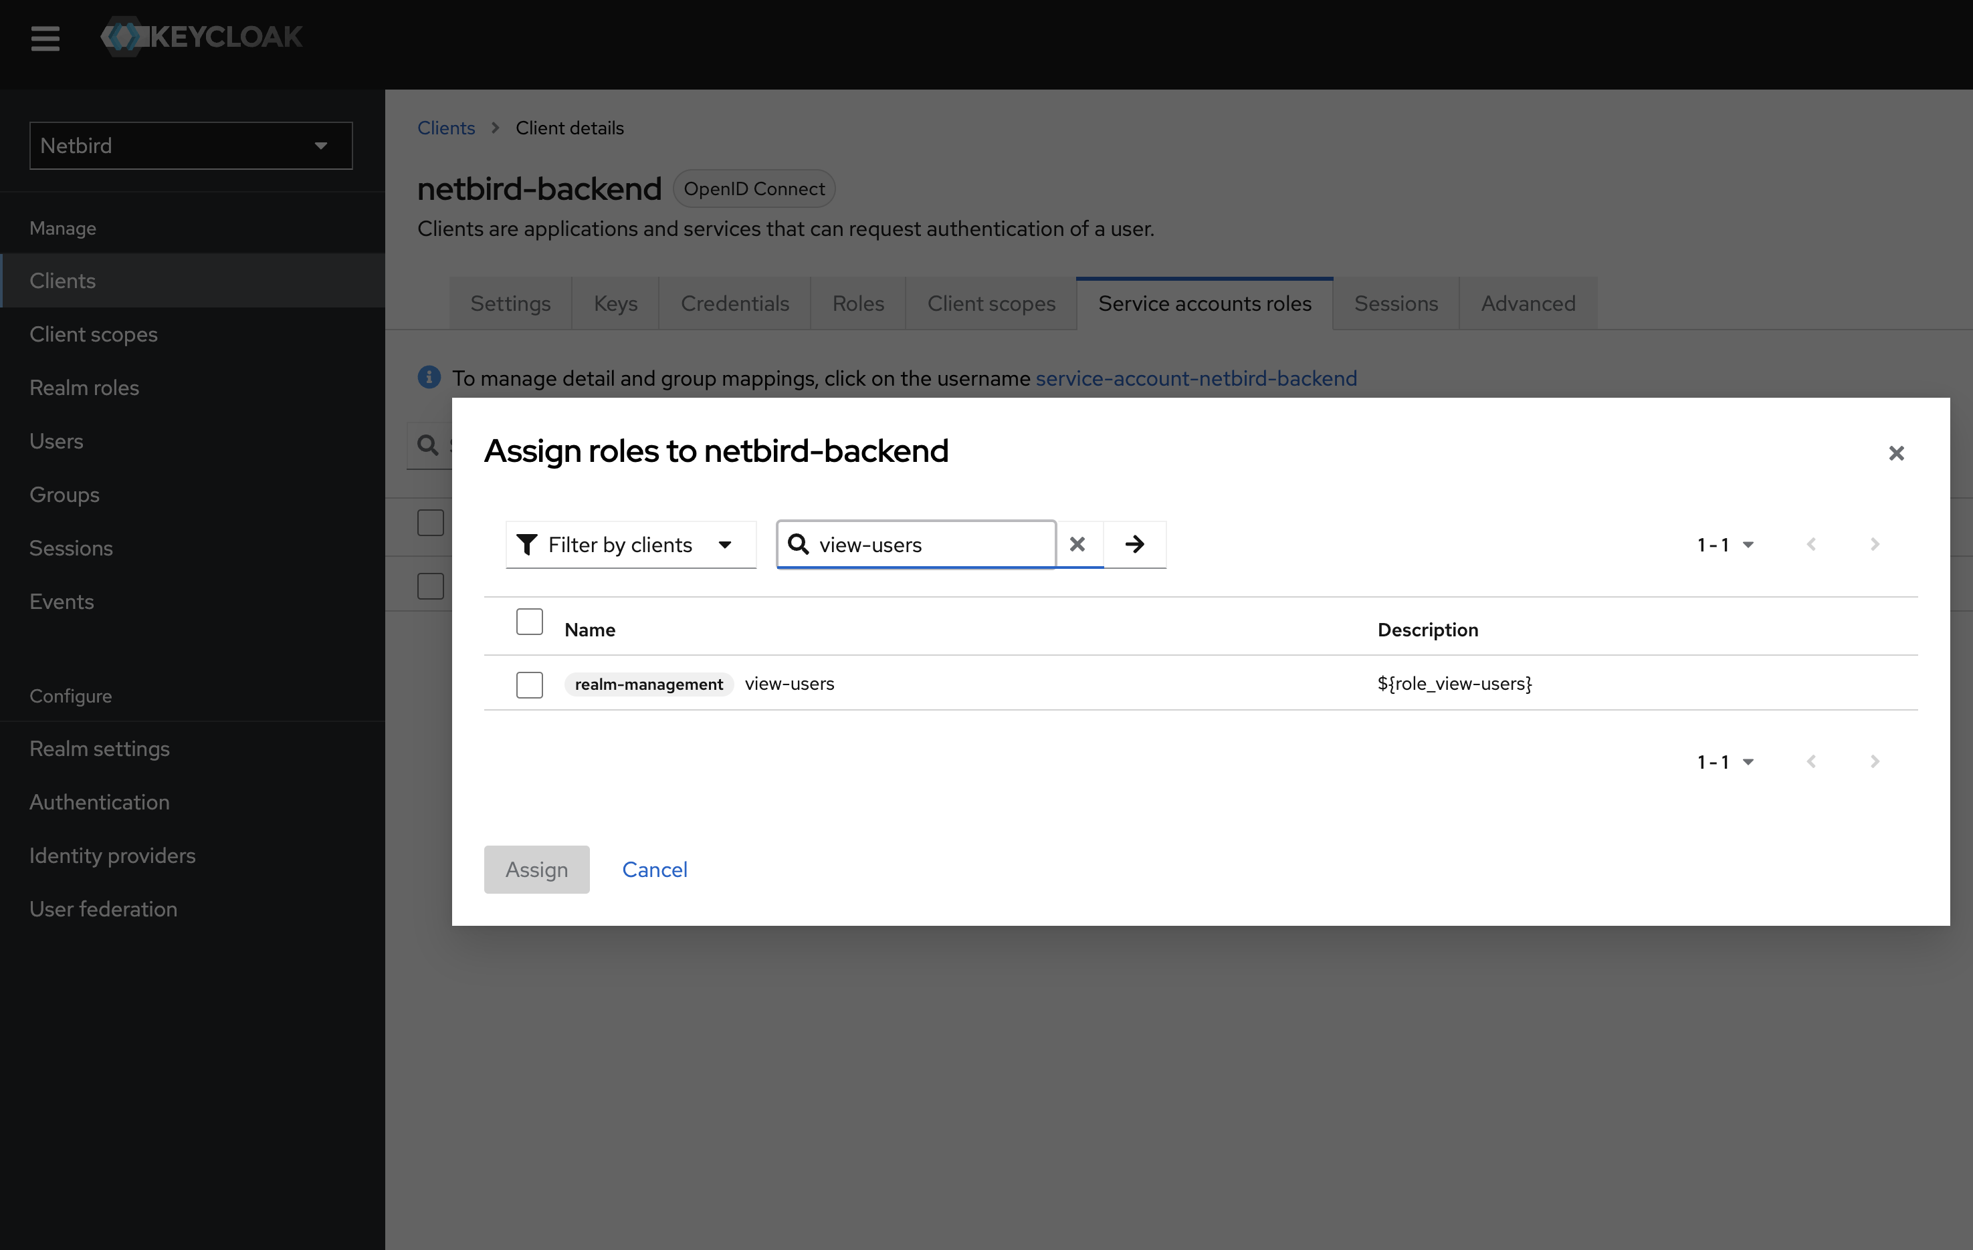
Task: Close the Assign roles dialog
Action: pos(1896,453)
